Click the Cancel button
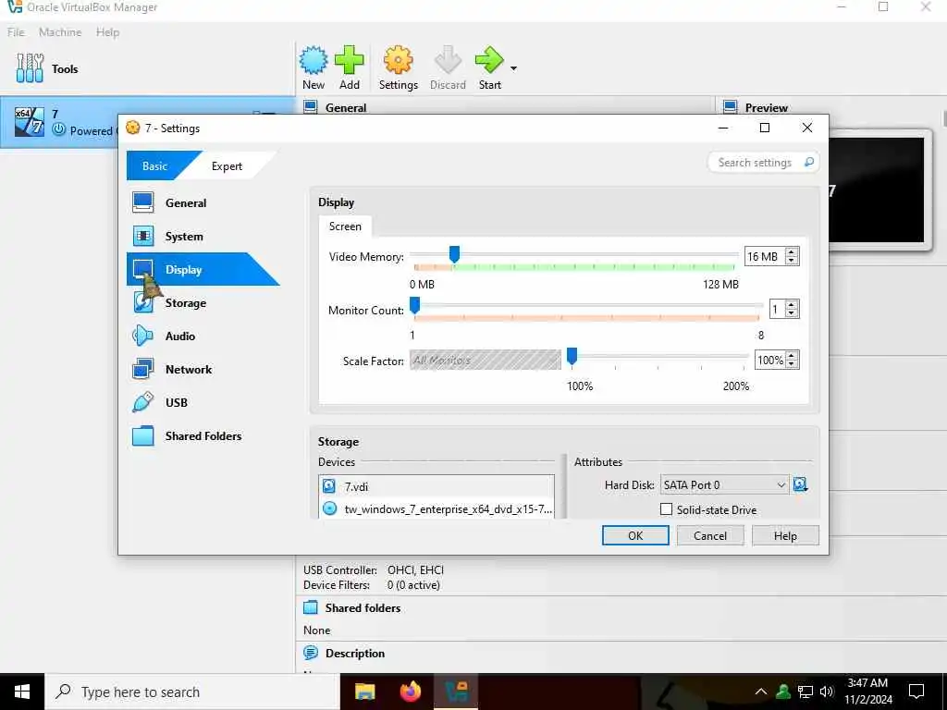 pyautogui.click(x=710, y=535)
